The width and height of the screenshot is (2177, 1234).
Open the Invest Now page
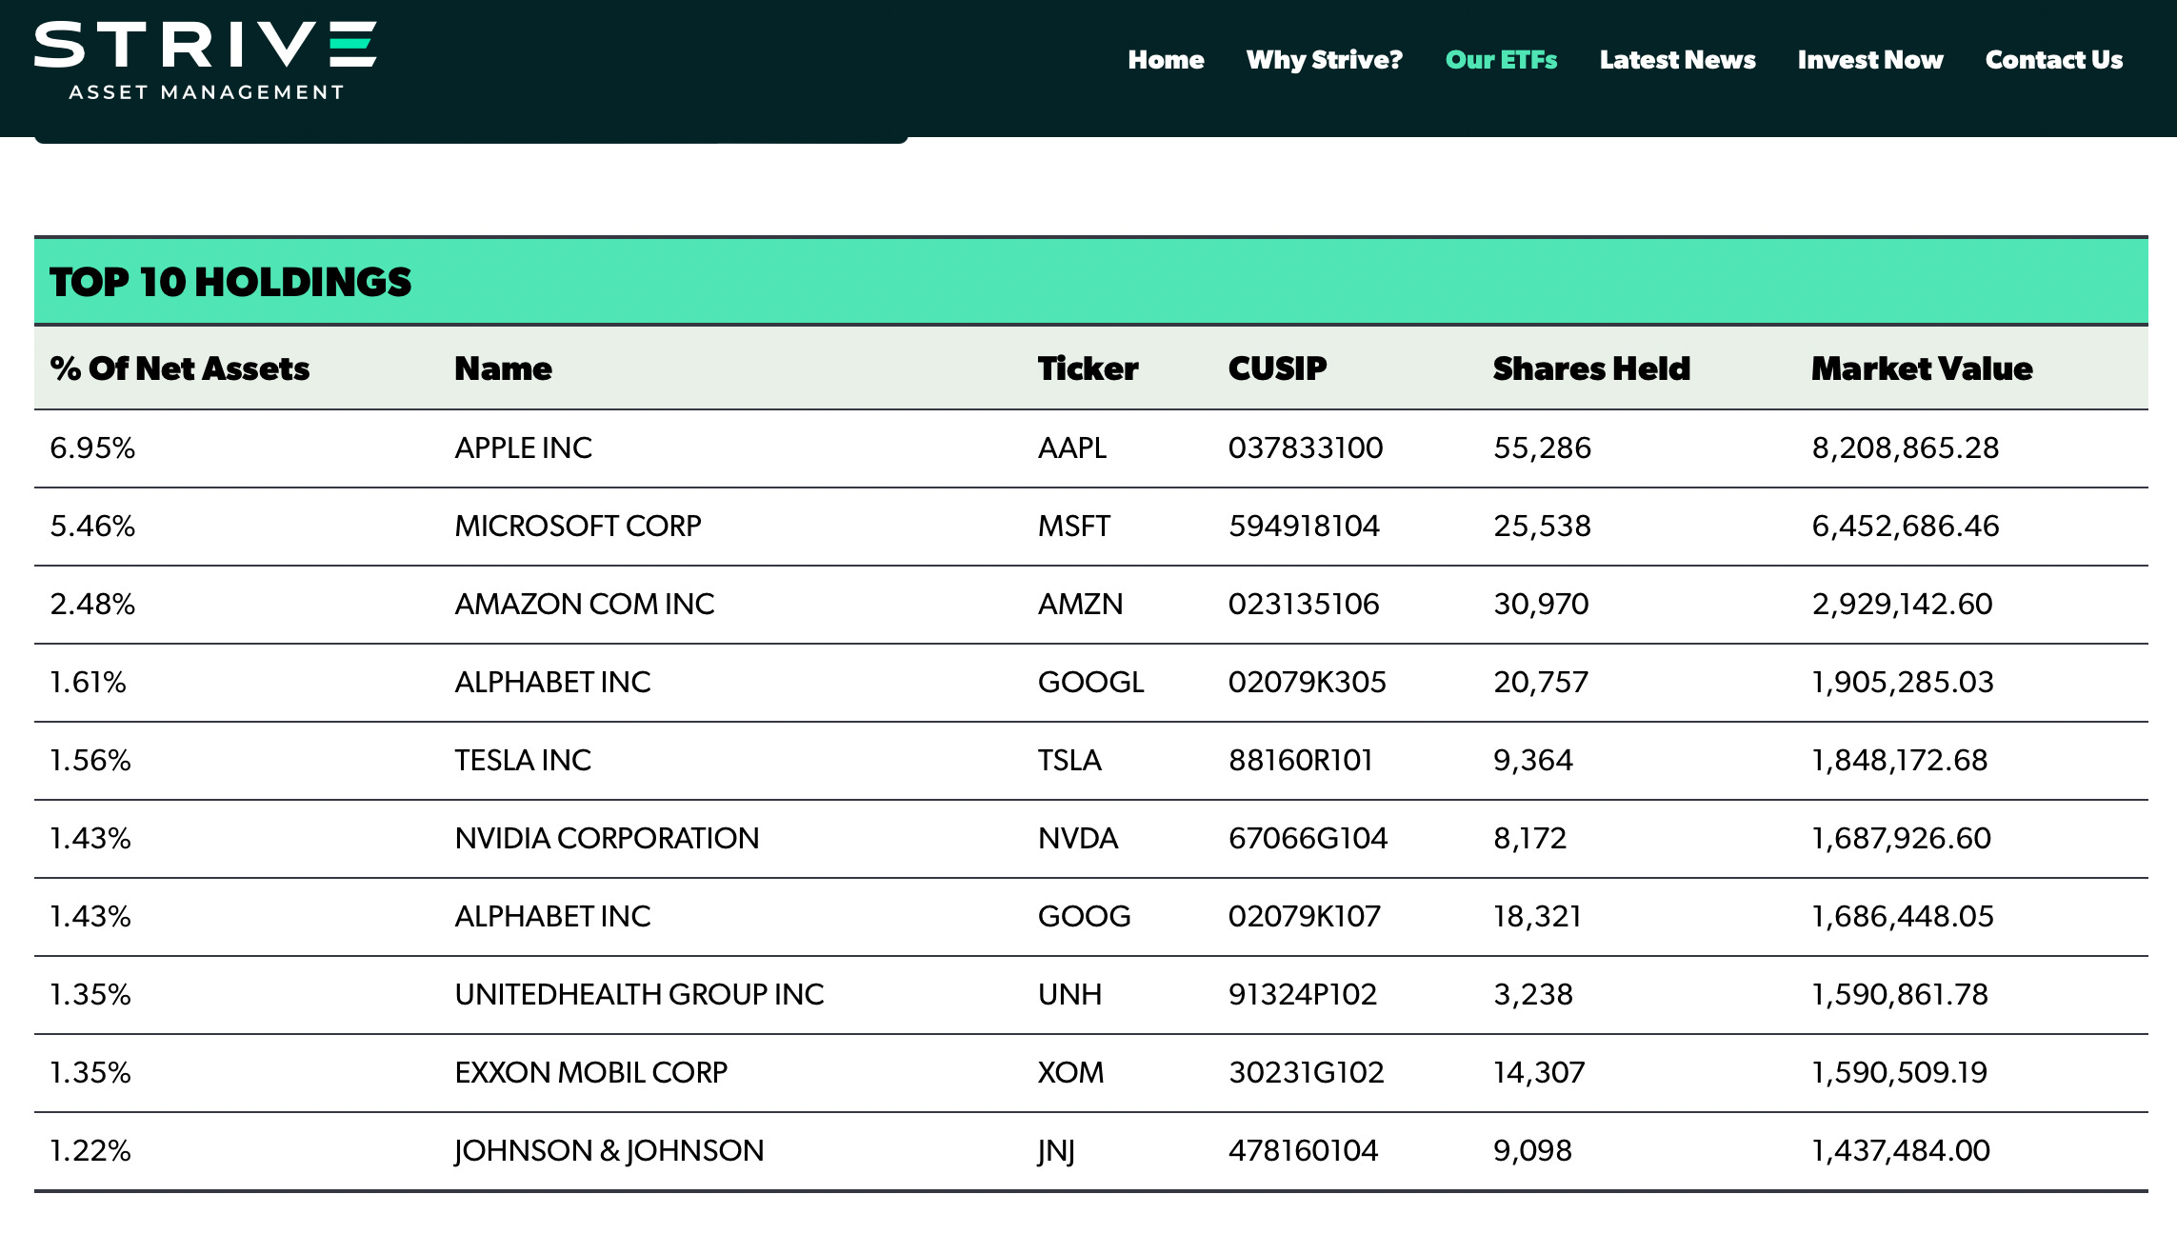1870,60
